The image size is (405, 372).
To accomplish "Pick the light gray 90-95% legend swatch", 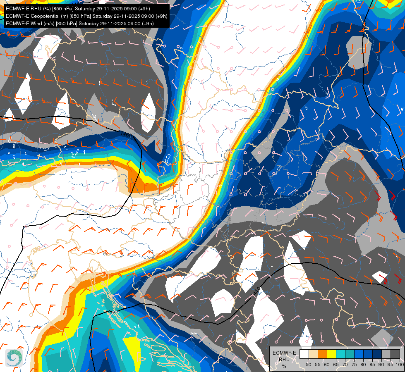I will click(386, 354).
